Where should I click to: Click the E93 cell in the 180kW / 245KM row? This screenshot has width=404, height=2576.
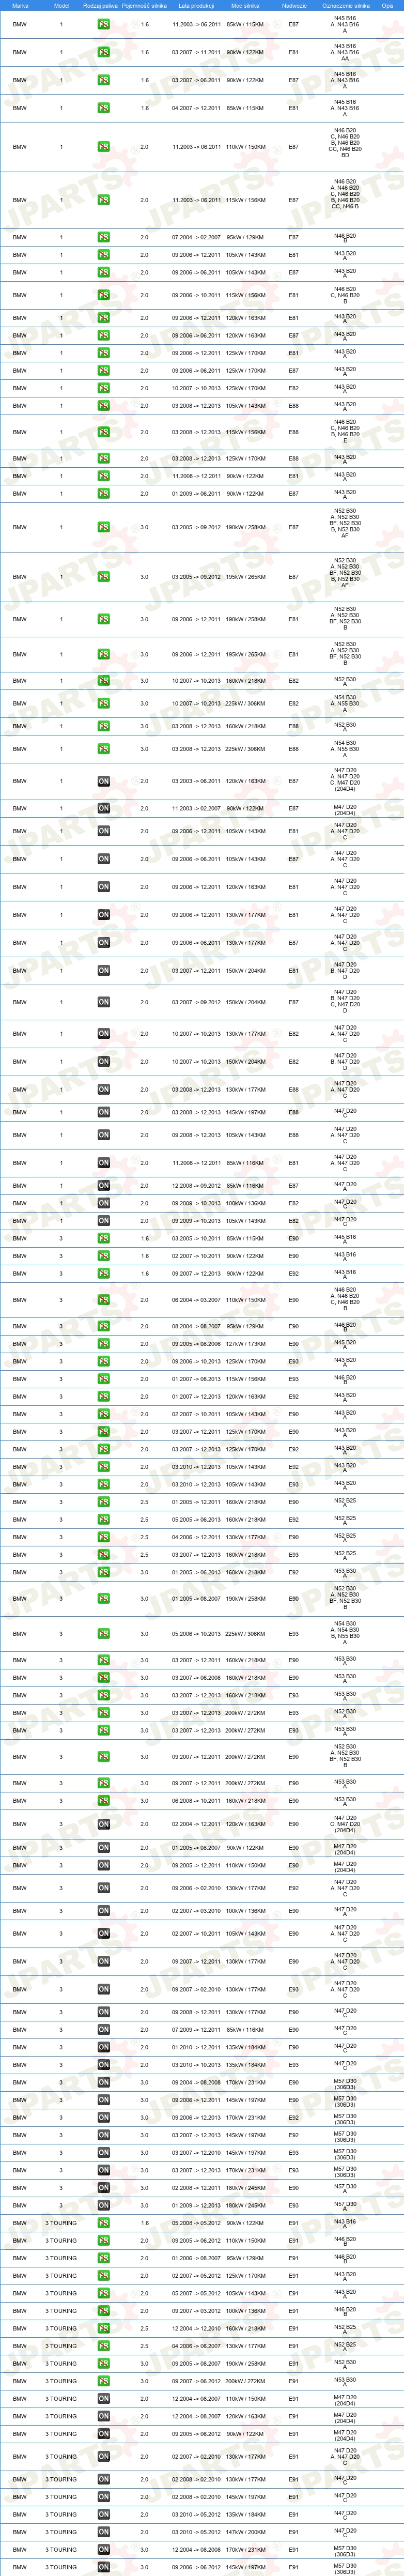pyautogui.click(x=293, y=2205)
